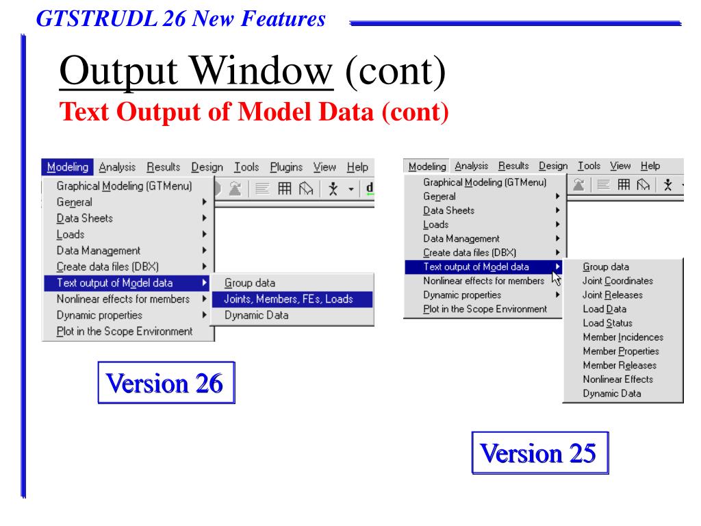Choose Plot in the Scope Environment, Version 25
This screenshot has width=701, height=526.
[484, 309]
